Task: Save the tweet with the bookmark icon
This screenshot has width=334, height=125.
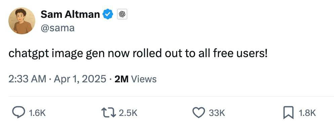Action: point(288,113)
